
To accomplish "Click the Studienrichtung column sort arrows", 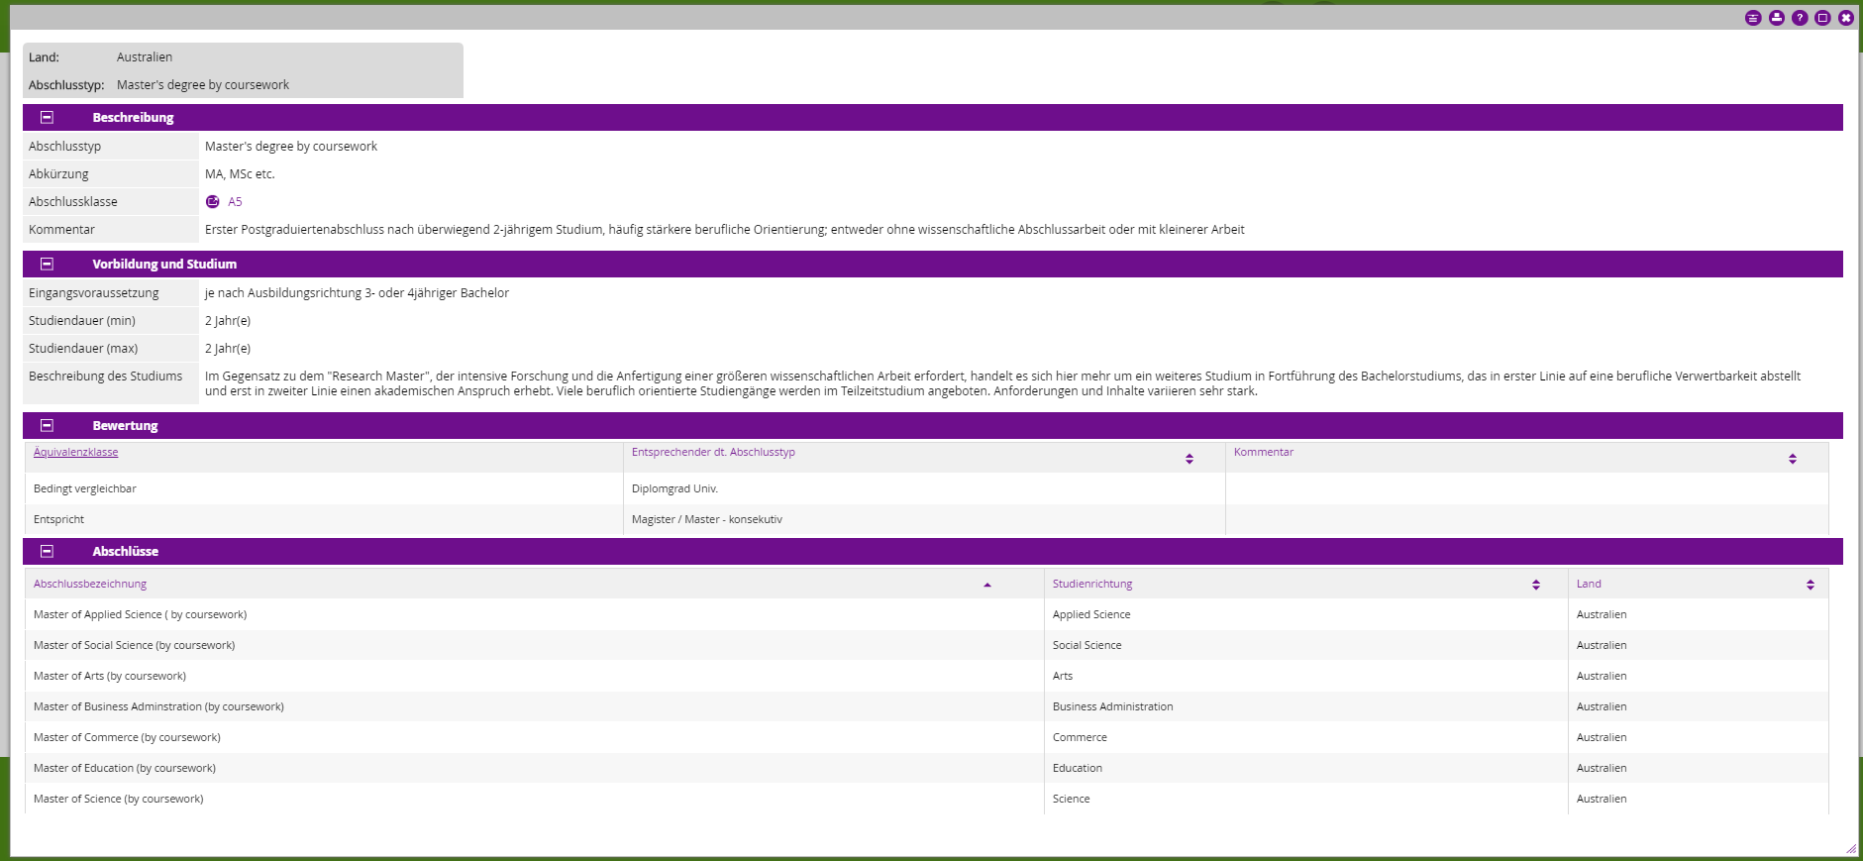I will click(1536, 585).
